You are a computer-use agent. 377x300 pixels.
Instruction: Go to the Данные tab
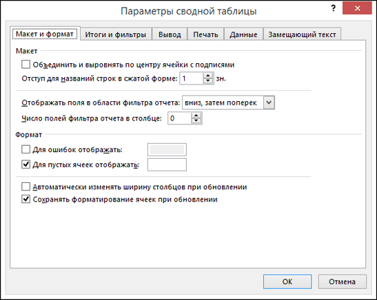[x=243, y=34]
